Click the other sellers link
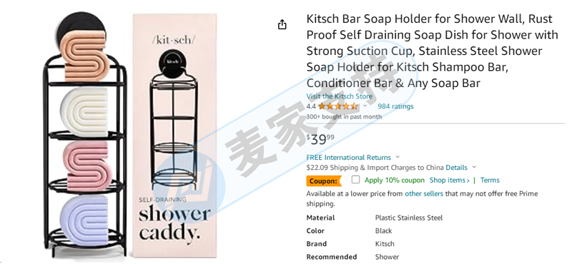The height and width of the screenshot is (264, 572). pos(424,194)
